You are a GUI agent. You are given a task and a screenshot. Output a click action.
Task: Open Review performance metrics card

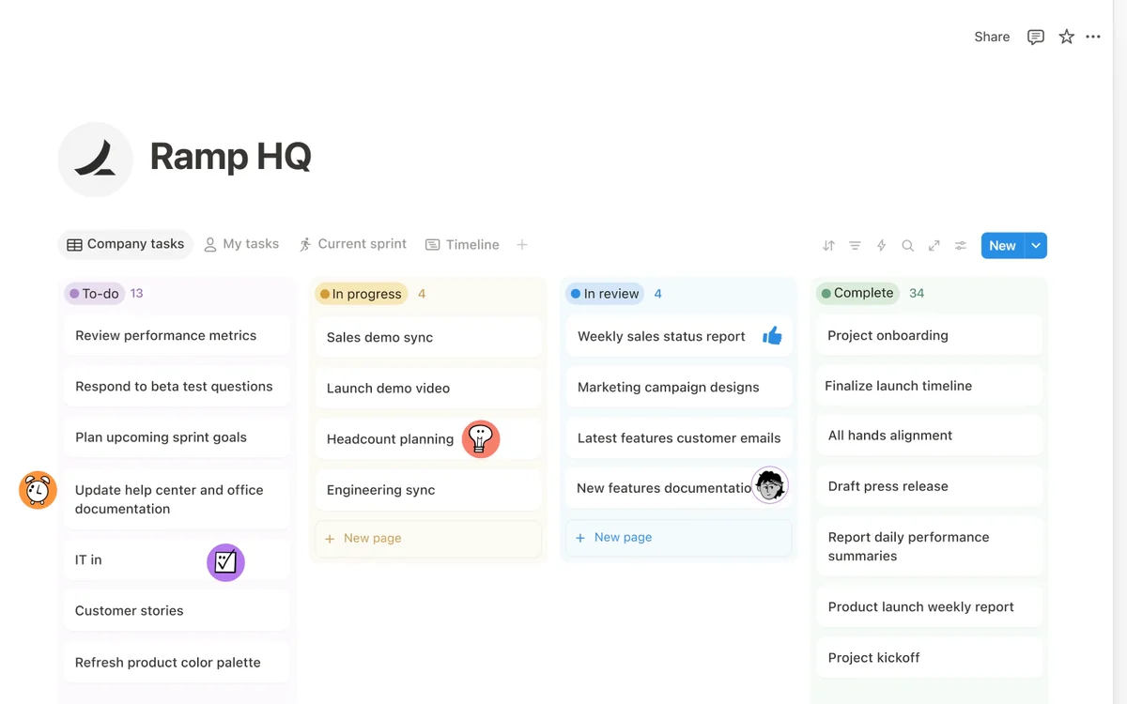(177, 335)
